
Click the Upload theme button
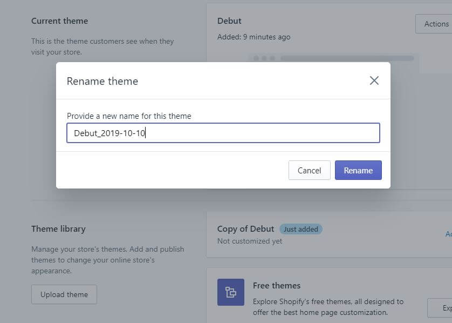click(x=64, y=294)
